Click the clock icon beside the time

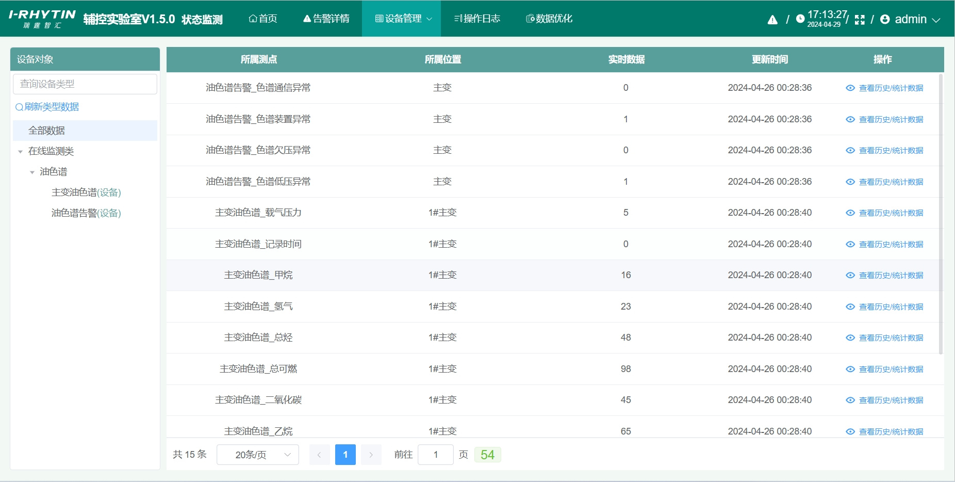(x=800, y=19)
